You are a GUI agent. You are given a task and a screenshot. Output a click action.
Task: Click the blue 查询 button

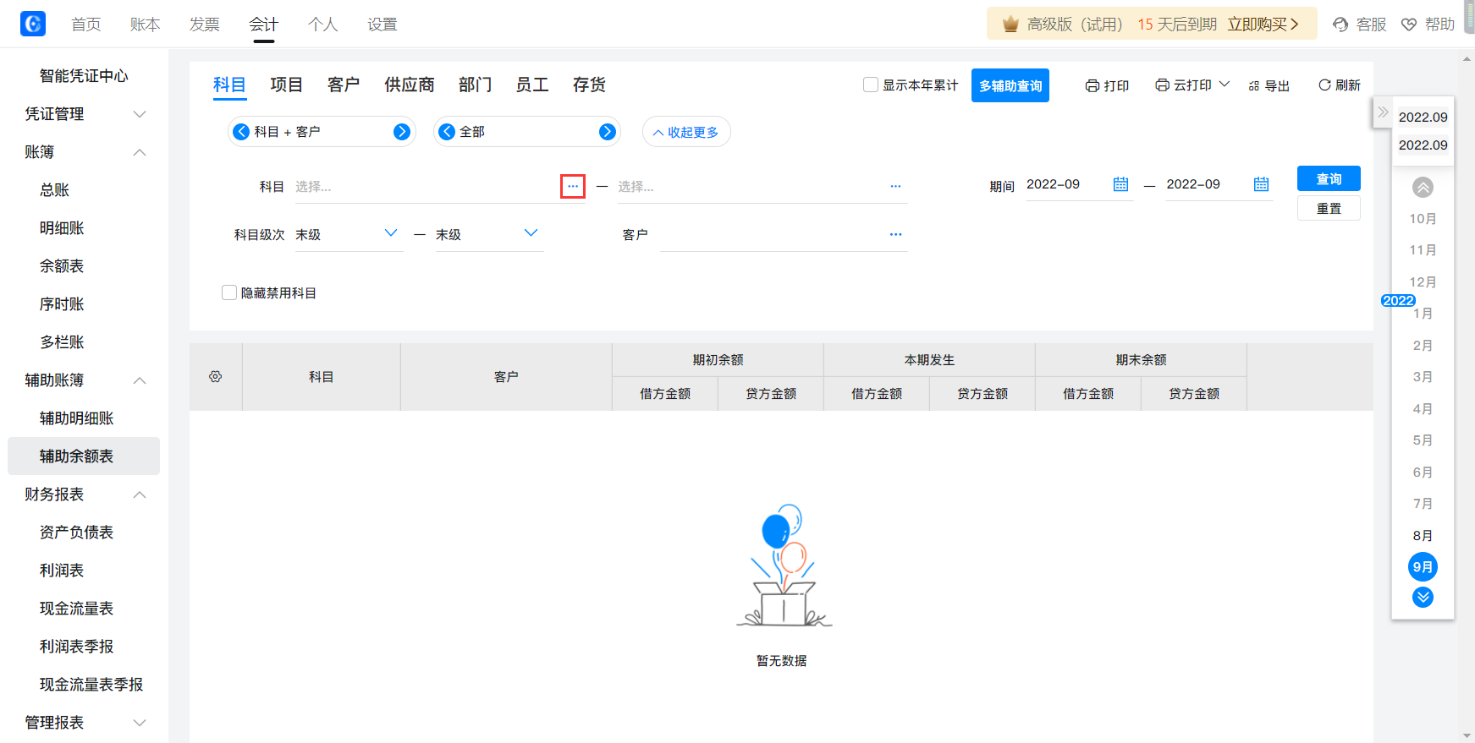coord(1328,178)
